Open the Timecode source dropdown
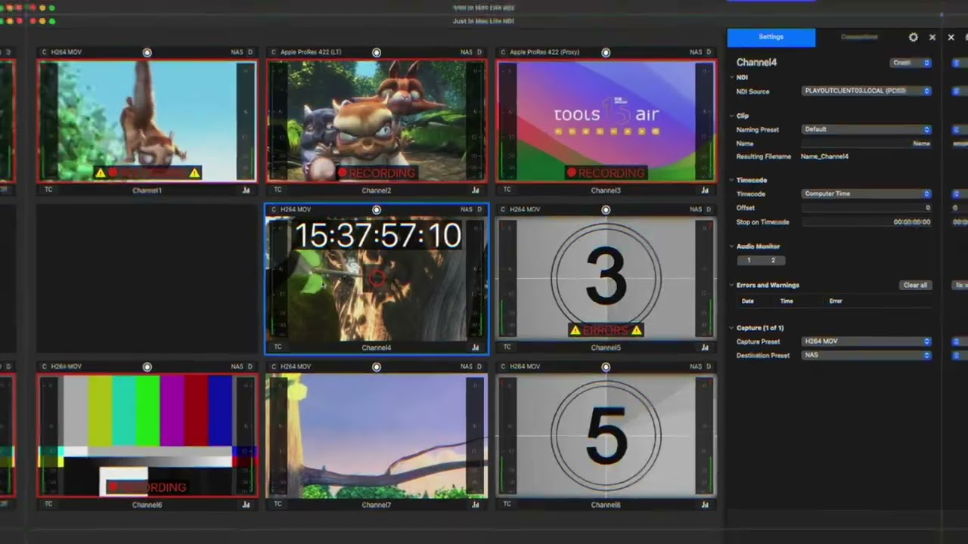The height and width of the screenshot is (544, 968). point(867,193)
